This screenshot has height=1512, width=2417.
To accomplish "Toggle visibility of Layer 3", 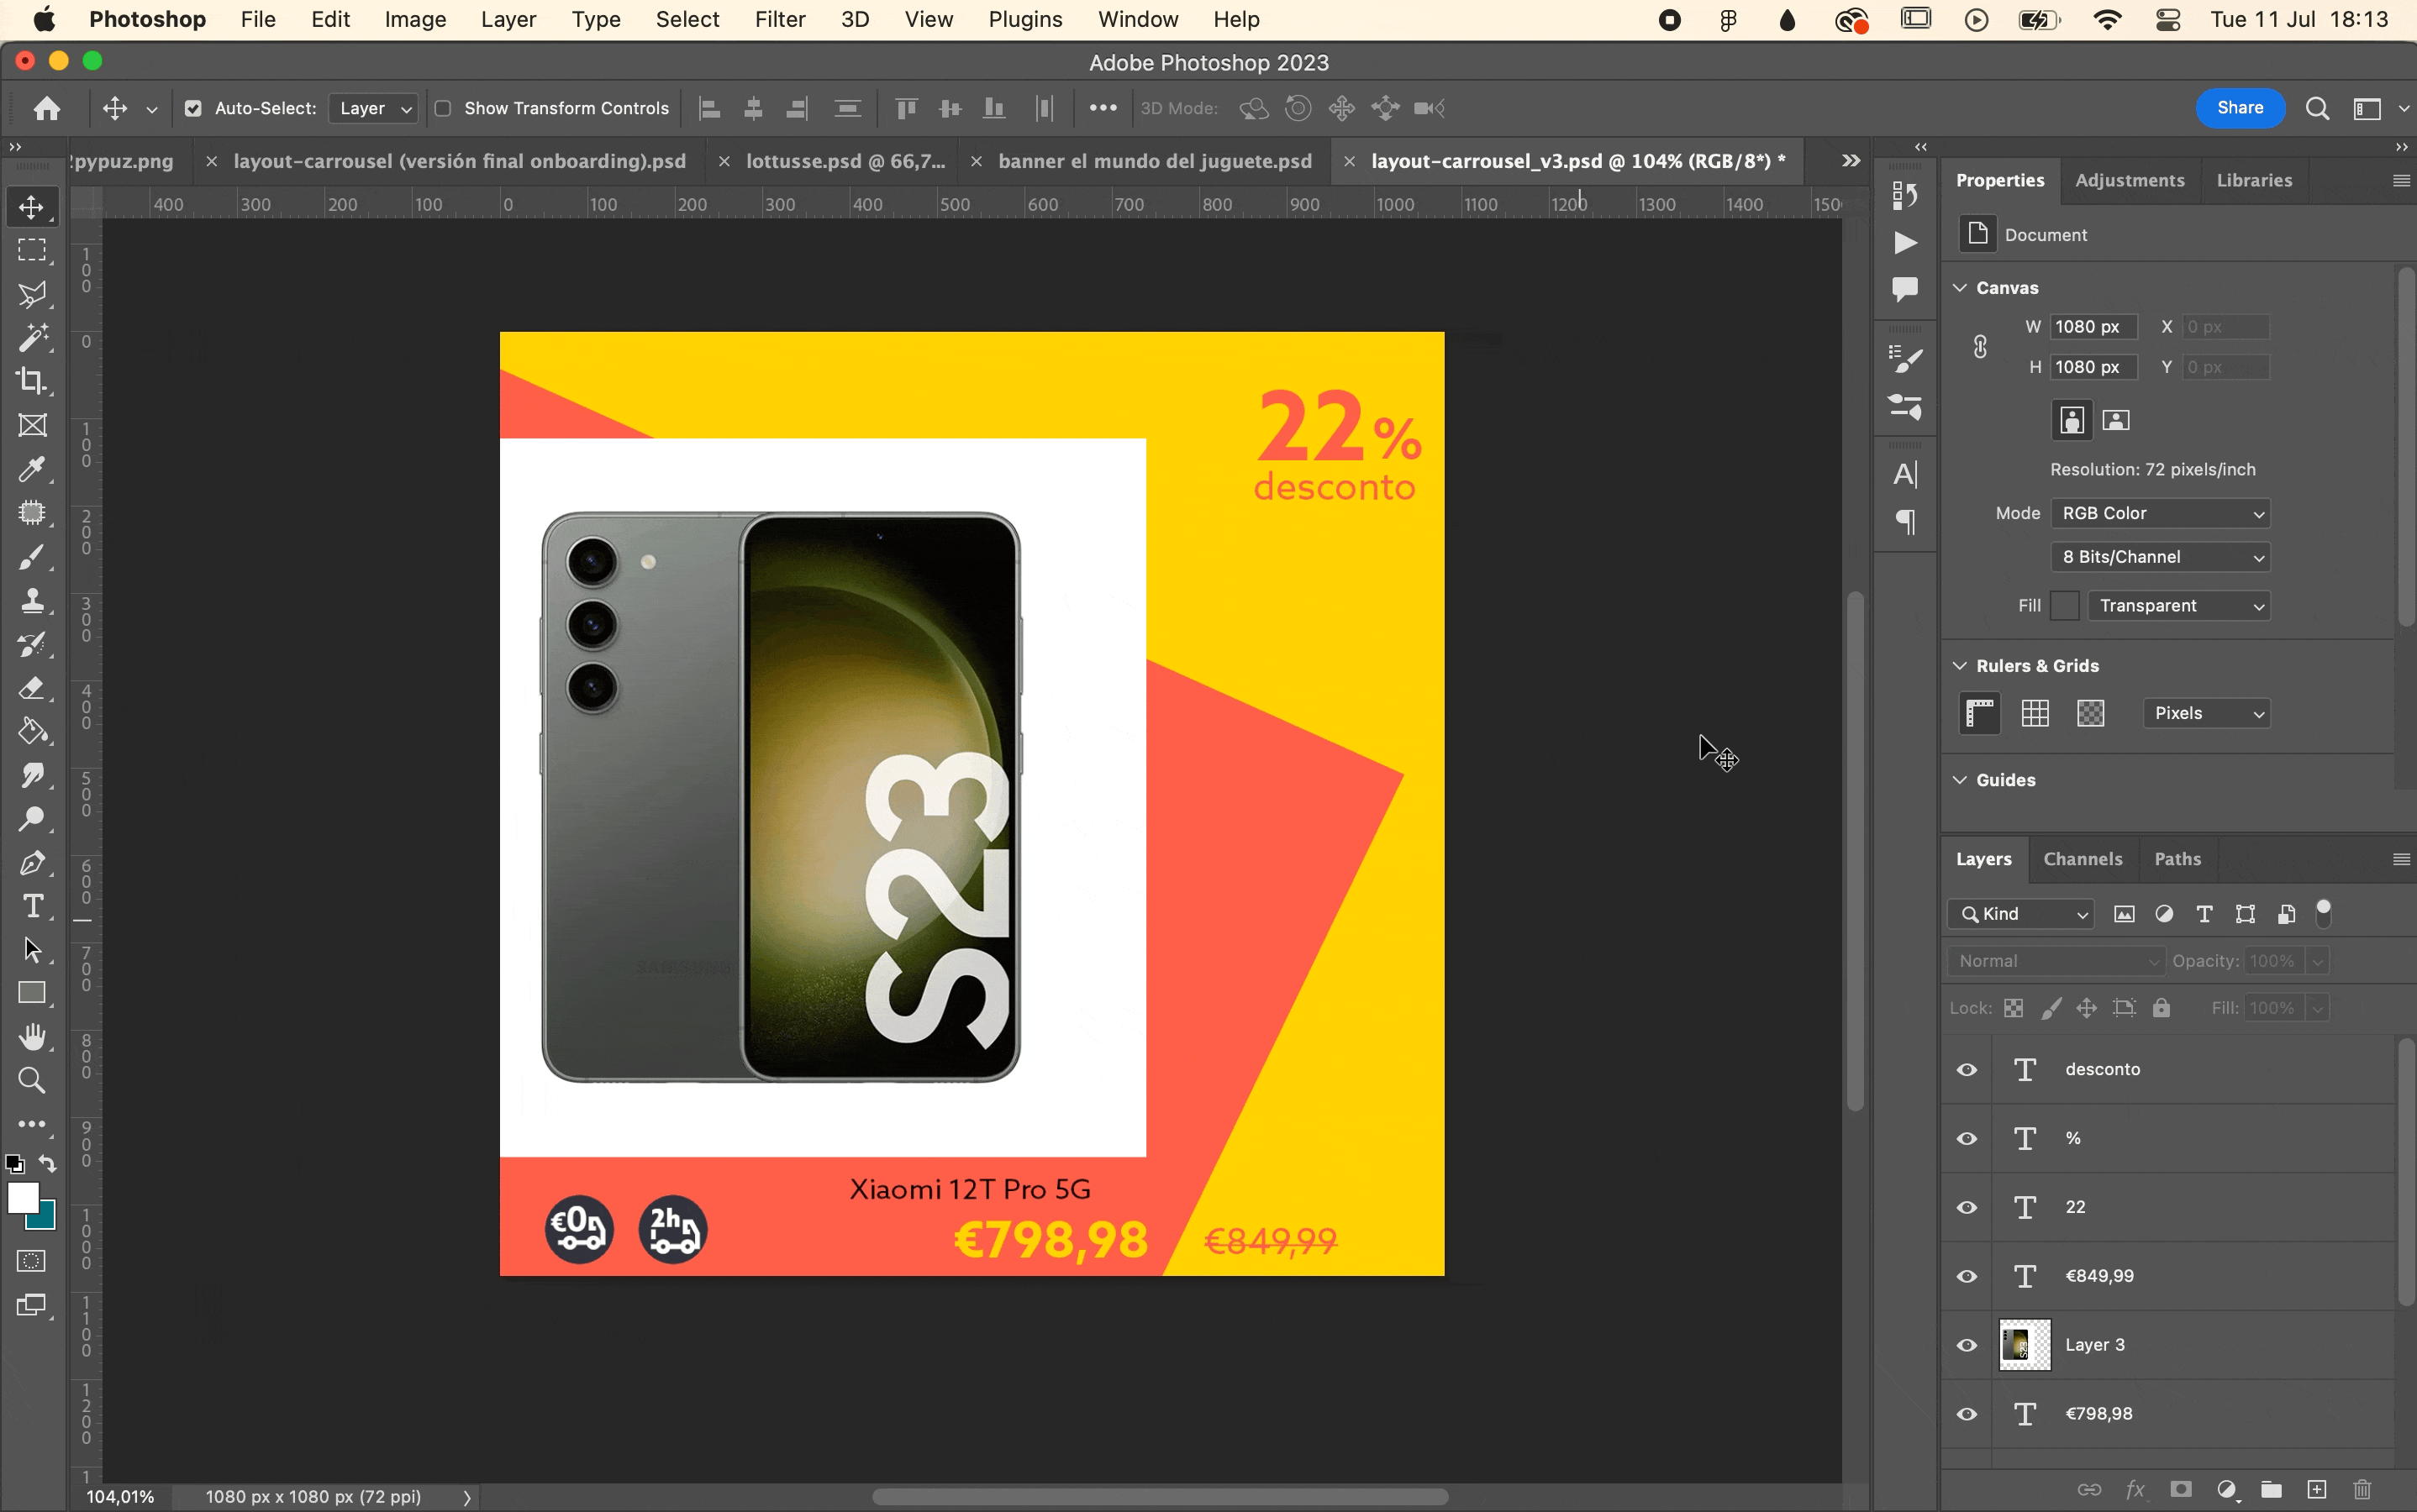I will pyautogui.click(x=1967, y=1345).
